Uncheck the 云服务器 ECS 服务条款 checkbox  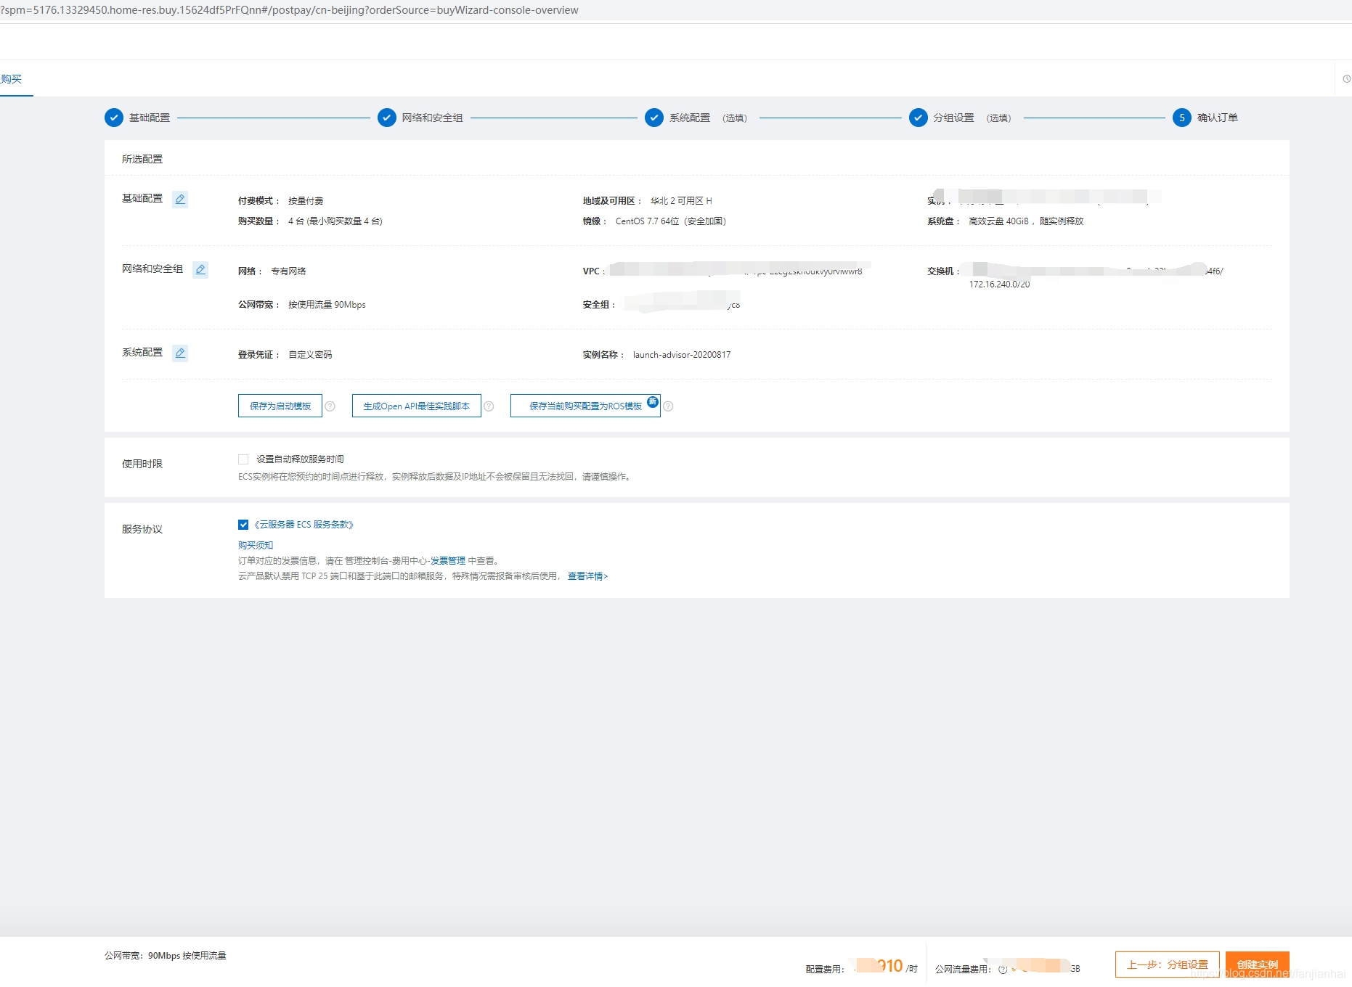point(243,525)
